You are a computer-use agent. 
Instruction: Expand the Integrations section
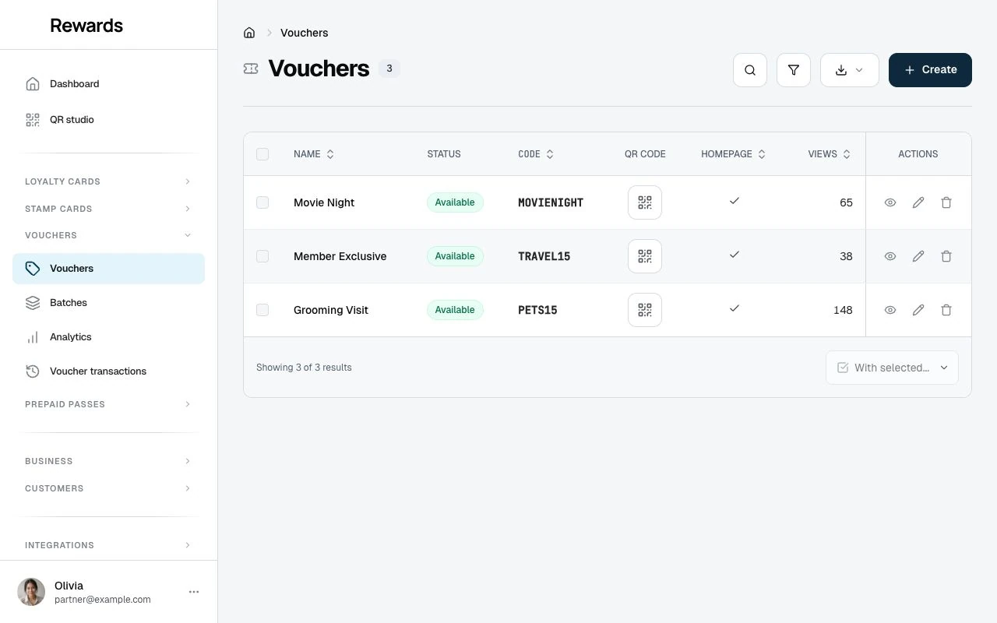[x=108, y=545]
